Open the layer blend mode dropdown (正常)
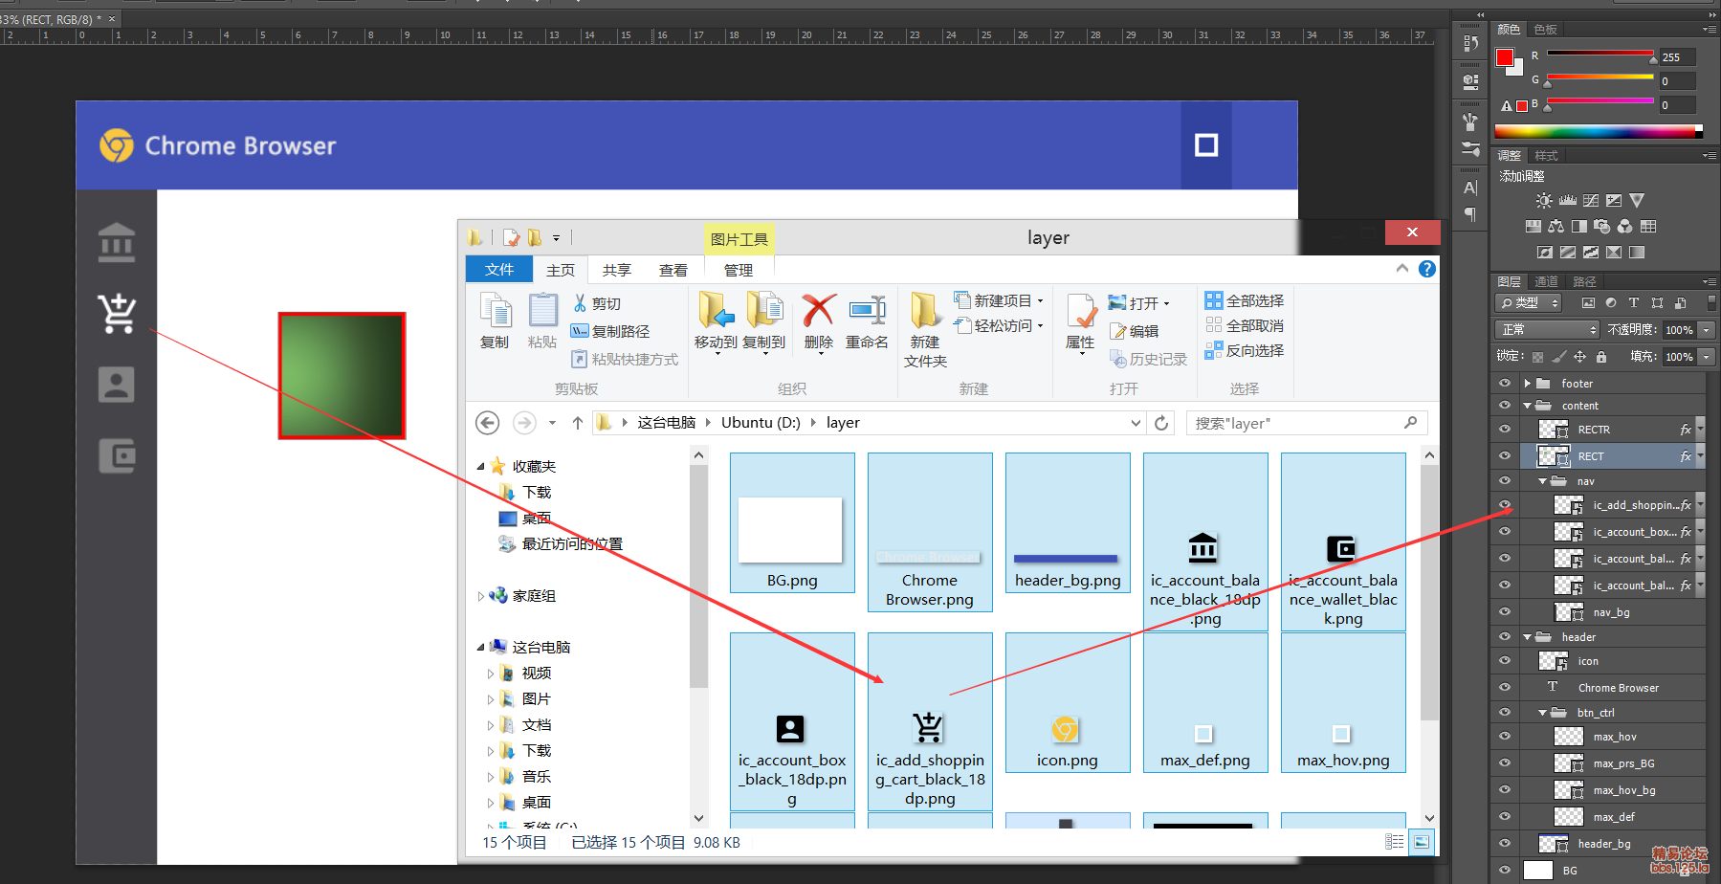 click(1546, 329)
